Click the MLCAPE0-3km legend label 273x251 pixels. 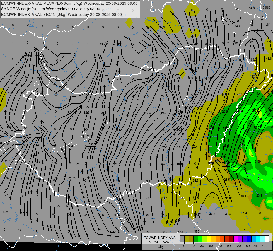(160, 242)
